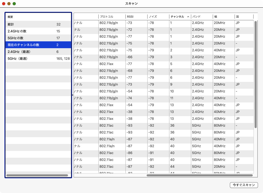
Task: Select the RSSI value -66 cell
Action: tap(136, 57)
